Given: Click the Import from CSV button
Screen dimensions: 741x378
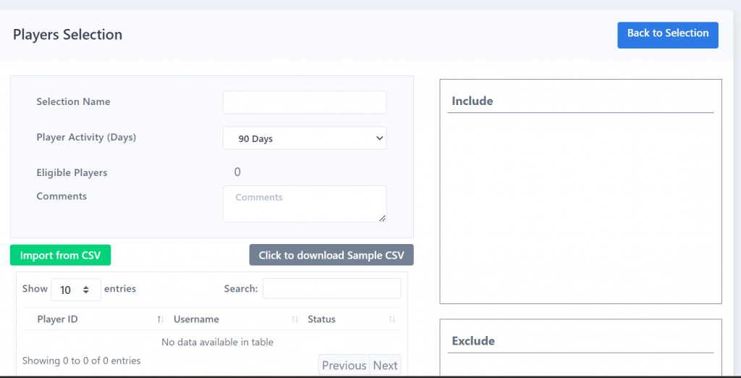Looking at the screenshot, I should 61,255.
